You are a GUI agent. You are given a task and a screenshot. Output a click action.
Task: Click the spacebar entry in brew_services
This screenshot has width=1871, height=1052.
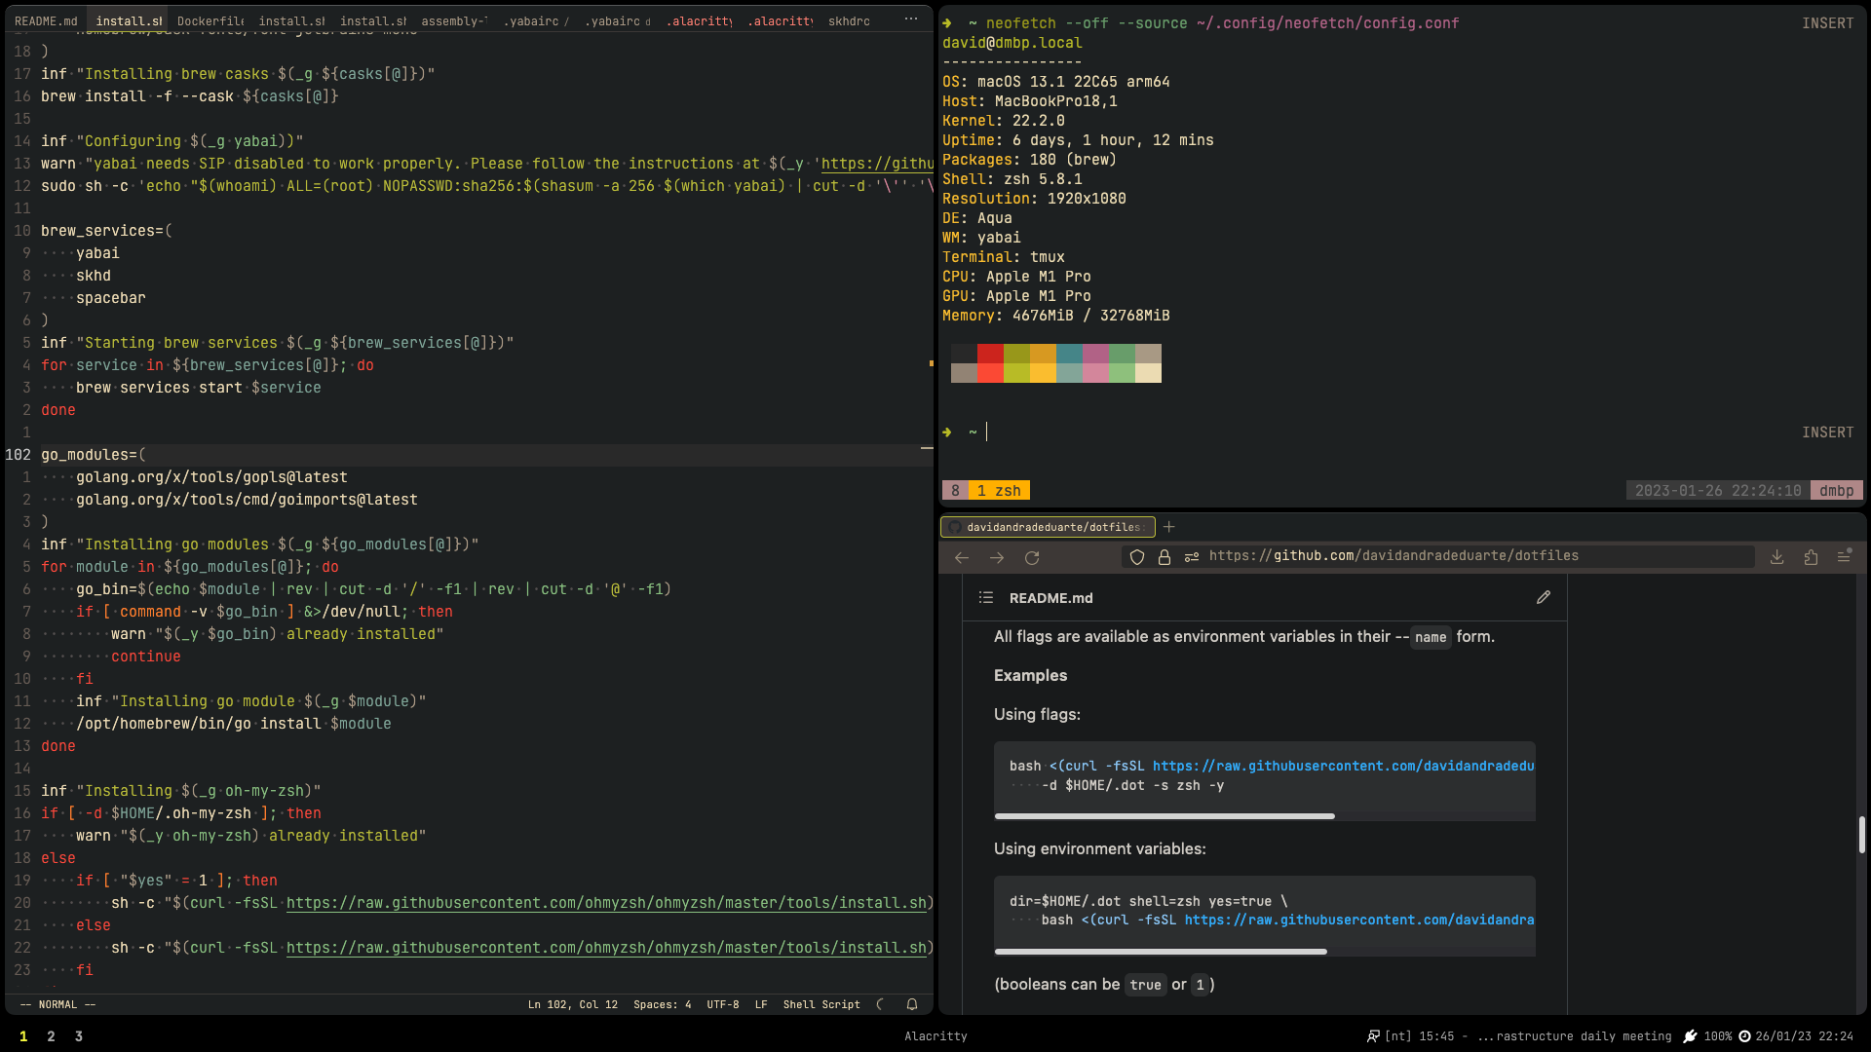[x=111, y=298]
